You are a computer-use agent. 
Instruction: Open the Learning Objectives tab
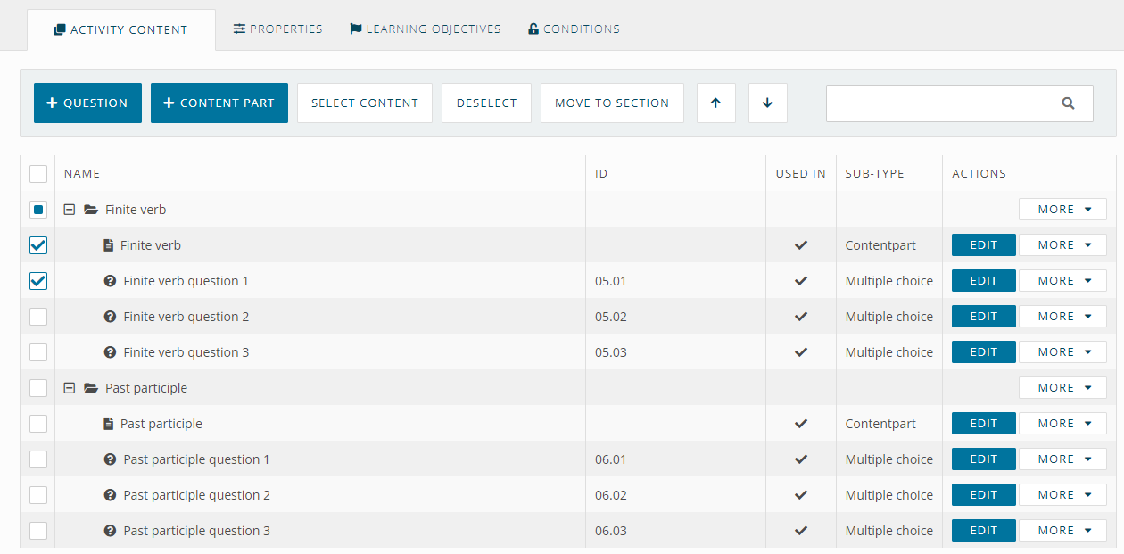pyautogui.click(x=426, y=29)
